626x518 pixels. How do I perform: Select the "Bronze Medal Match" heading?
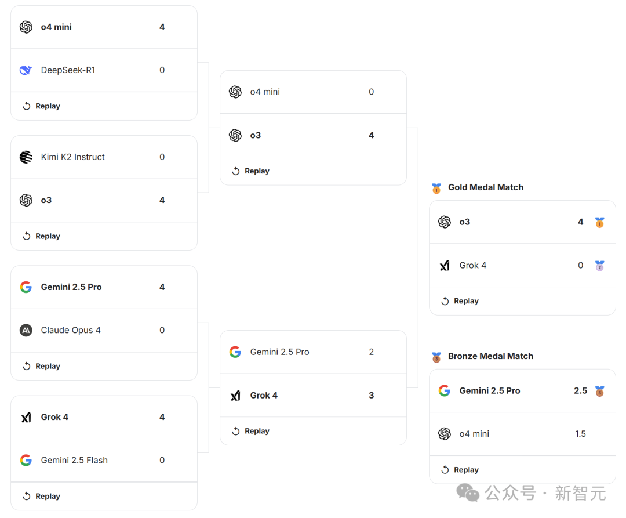pos(491,356)
